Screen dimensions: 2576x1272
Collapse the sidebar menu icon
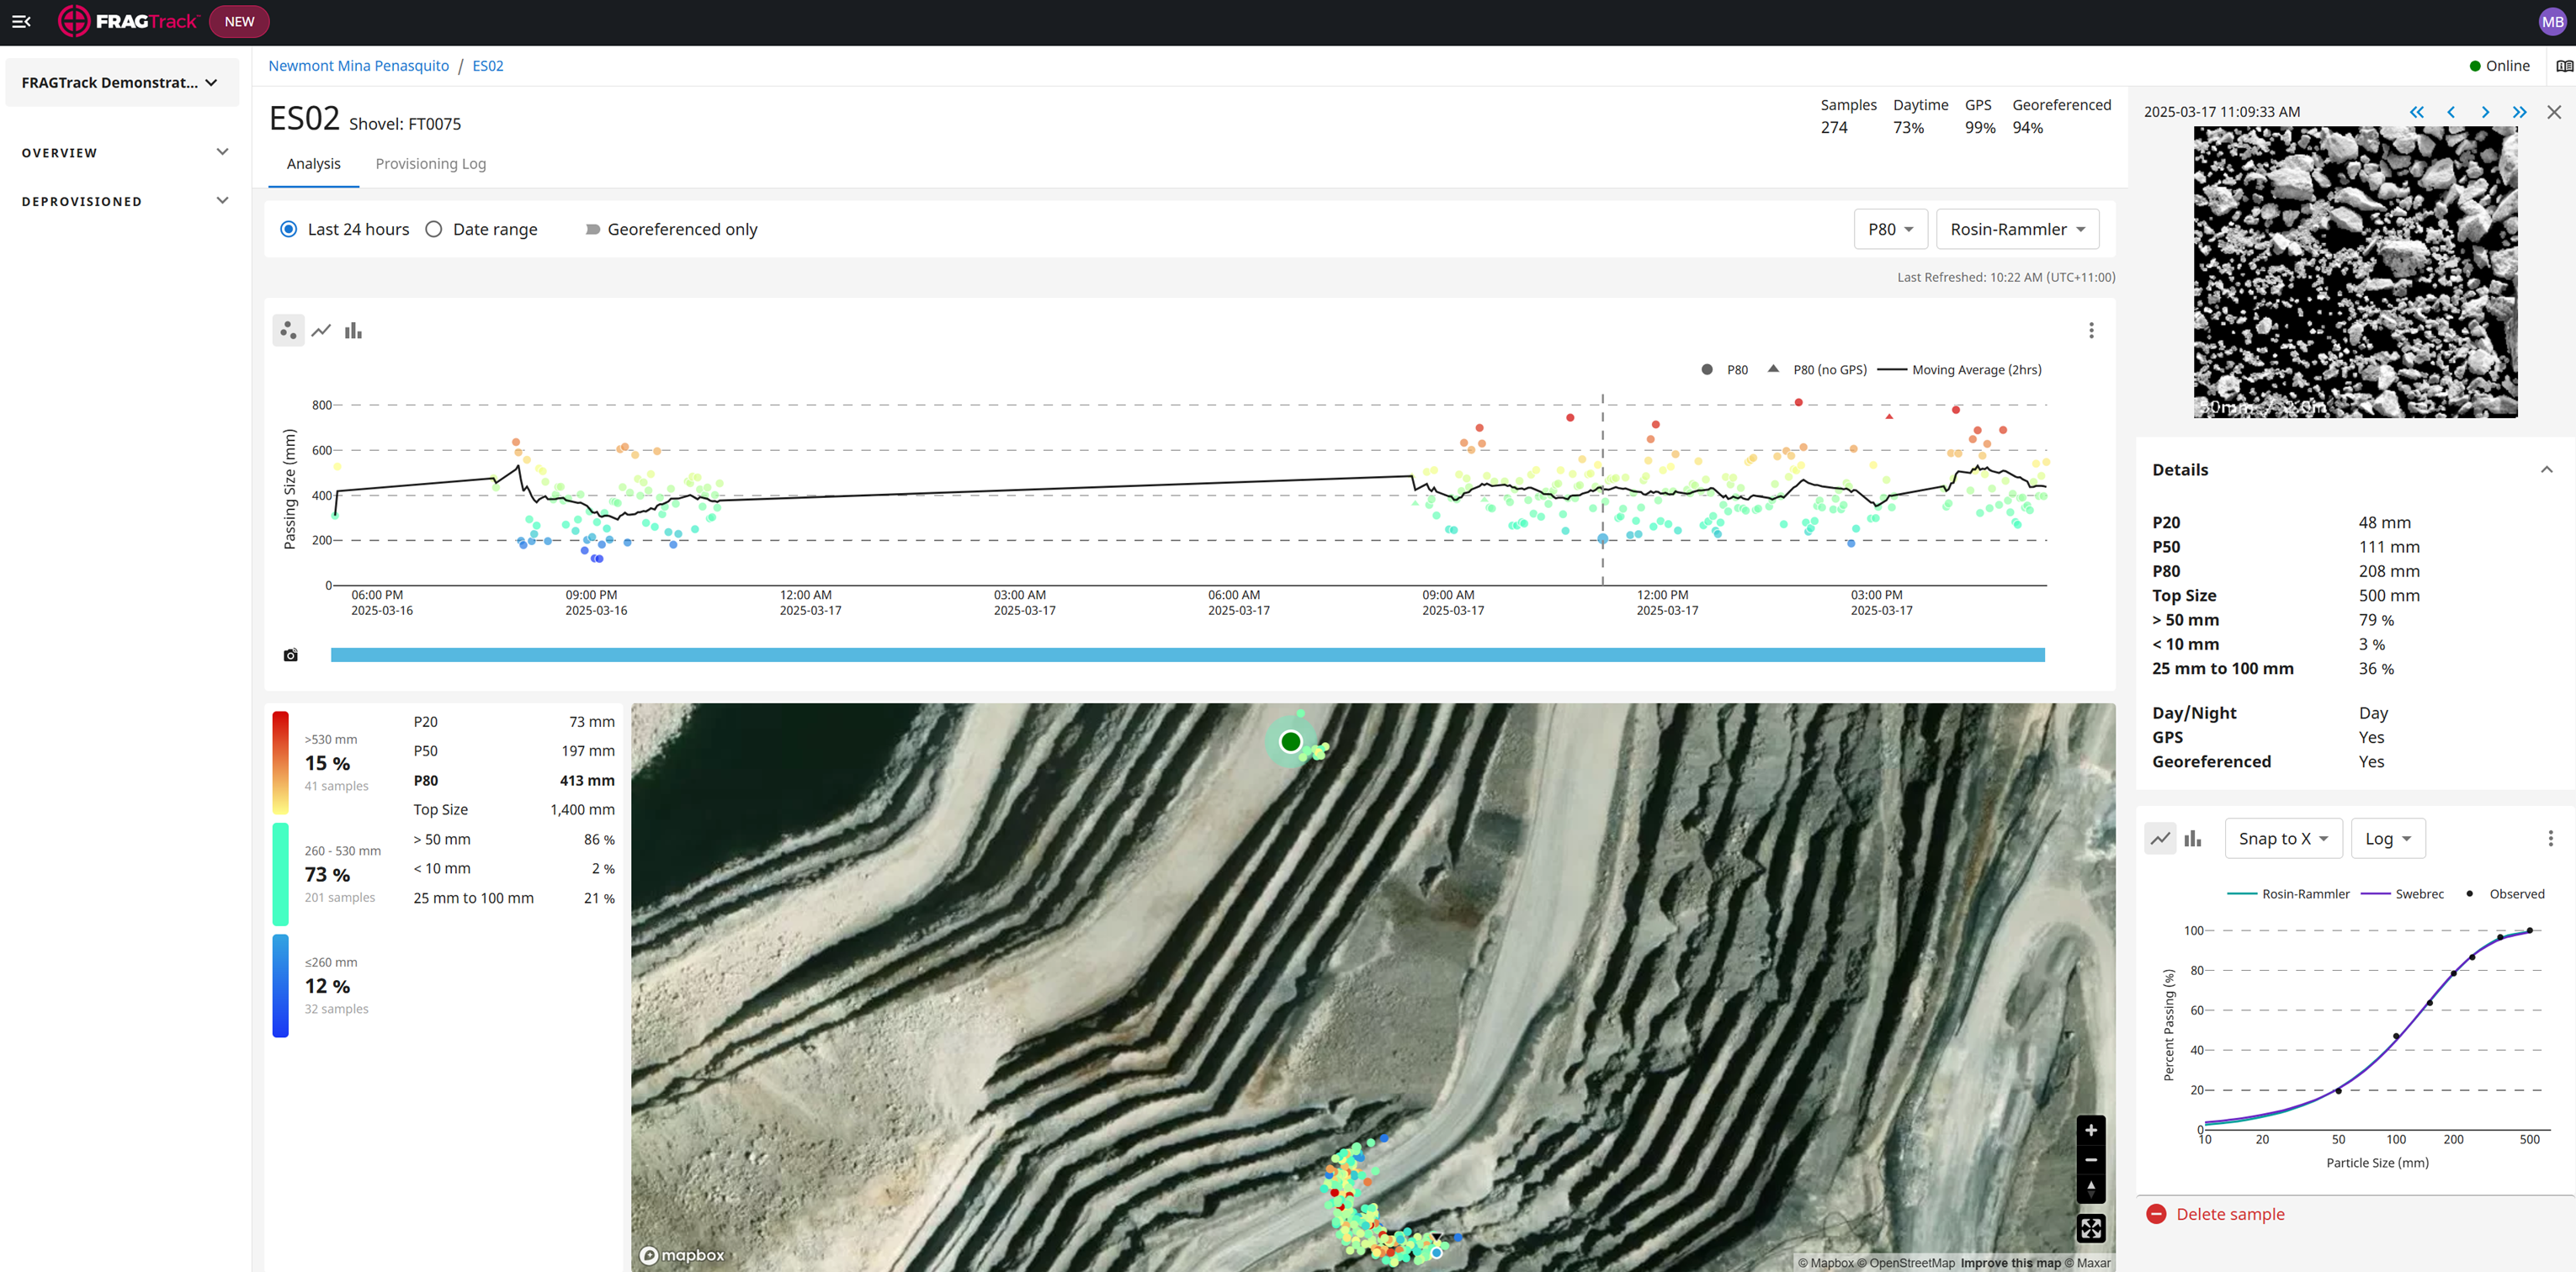click(21, 21)
